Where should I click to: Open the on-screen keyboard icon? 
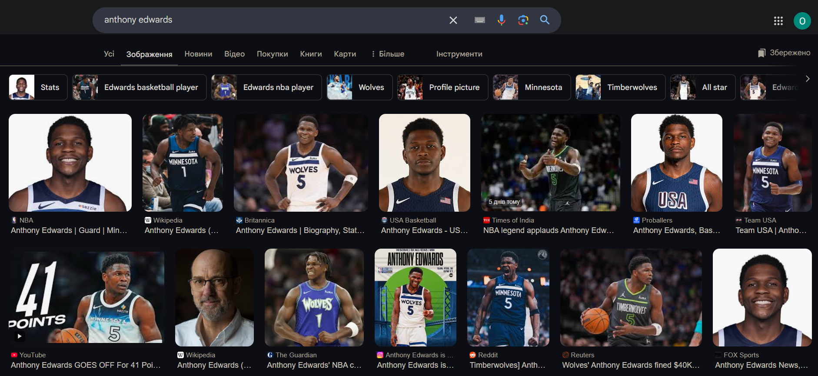[480, 20]
